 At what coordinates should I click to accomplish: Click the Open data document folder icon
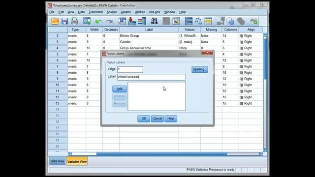[55, 21]
